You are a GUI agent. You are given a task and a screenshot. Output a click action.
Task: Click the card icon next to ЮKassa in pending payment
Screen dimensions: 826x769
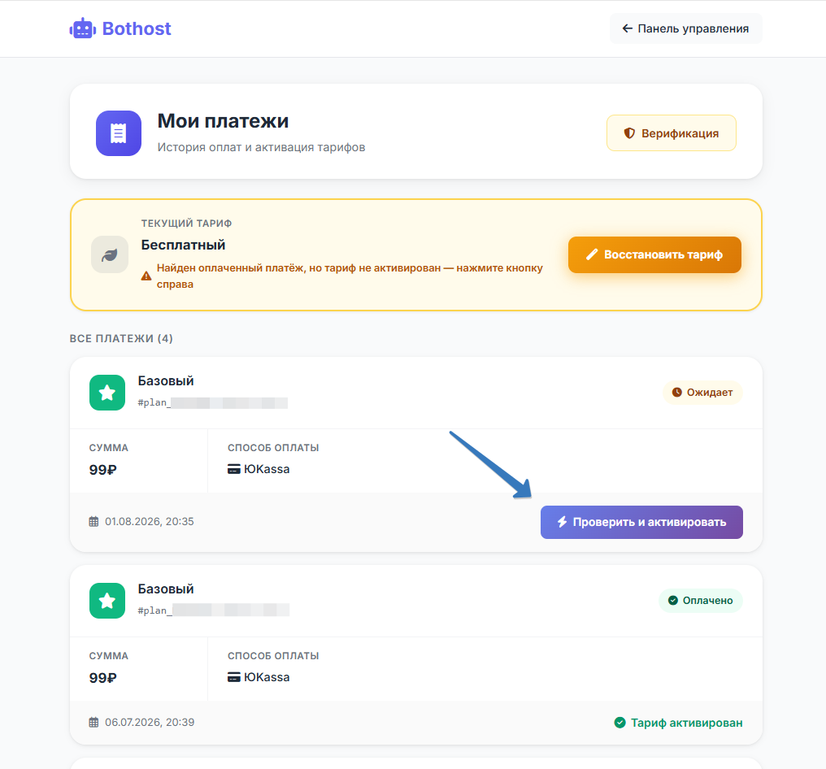click(234, 469)
